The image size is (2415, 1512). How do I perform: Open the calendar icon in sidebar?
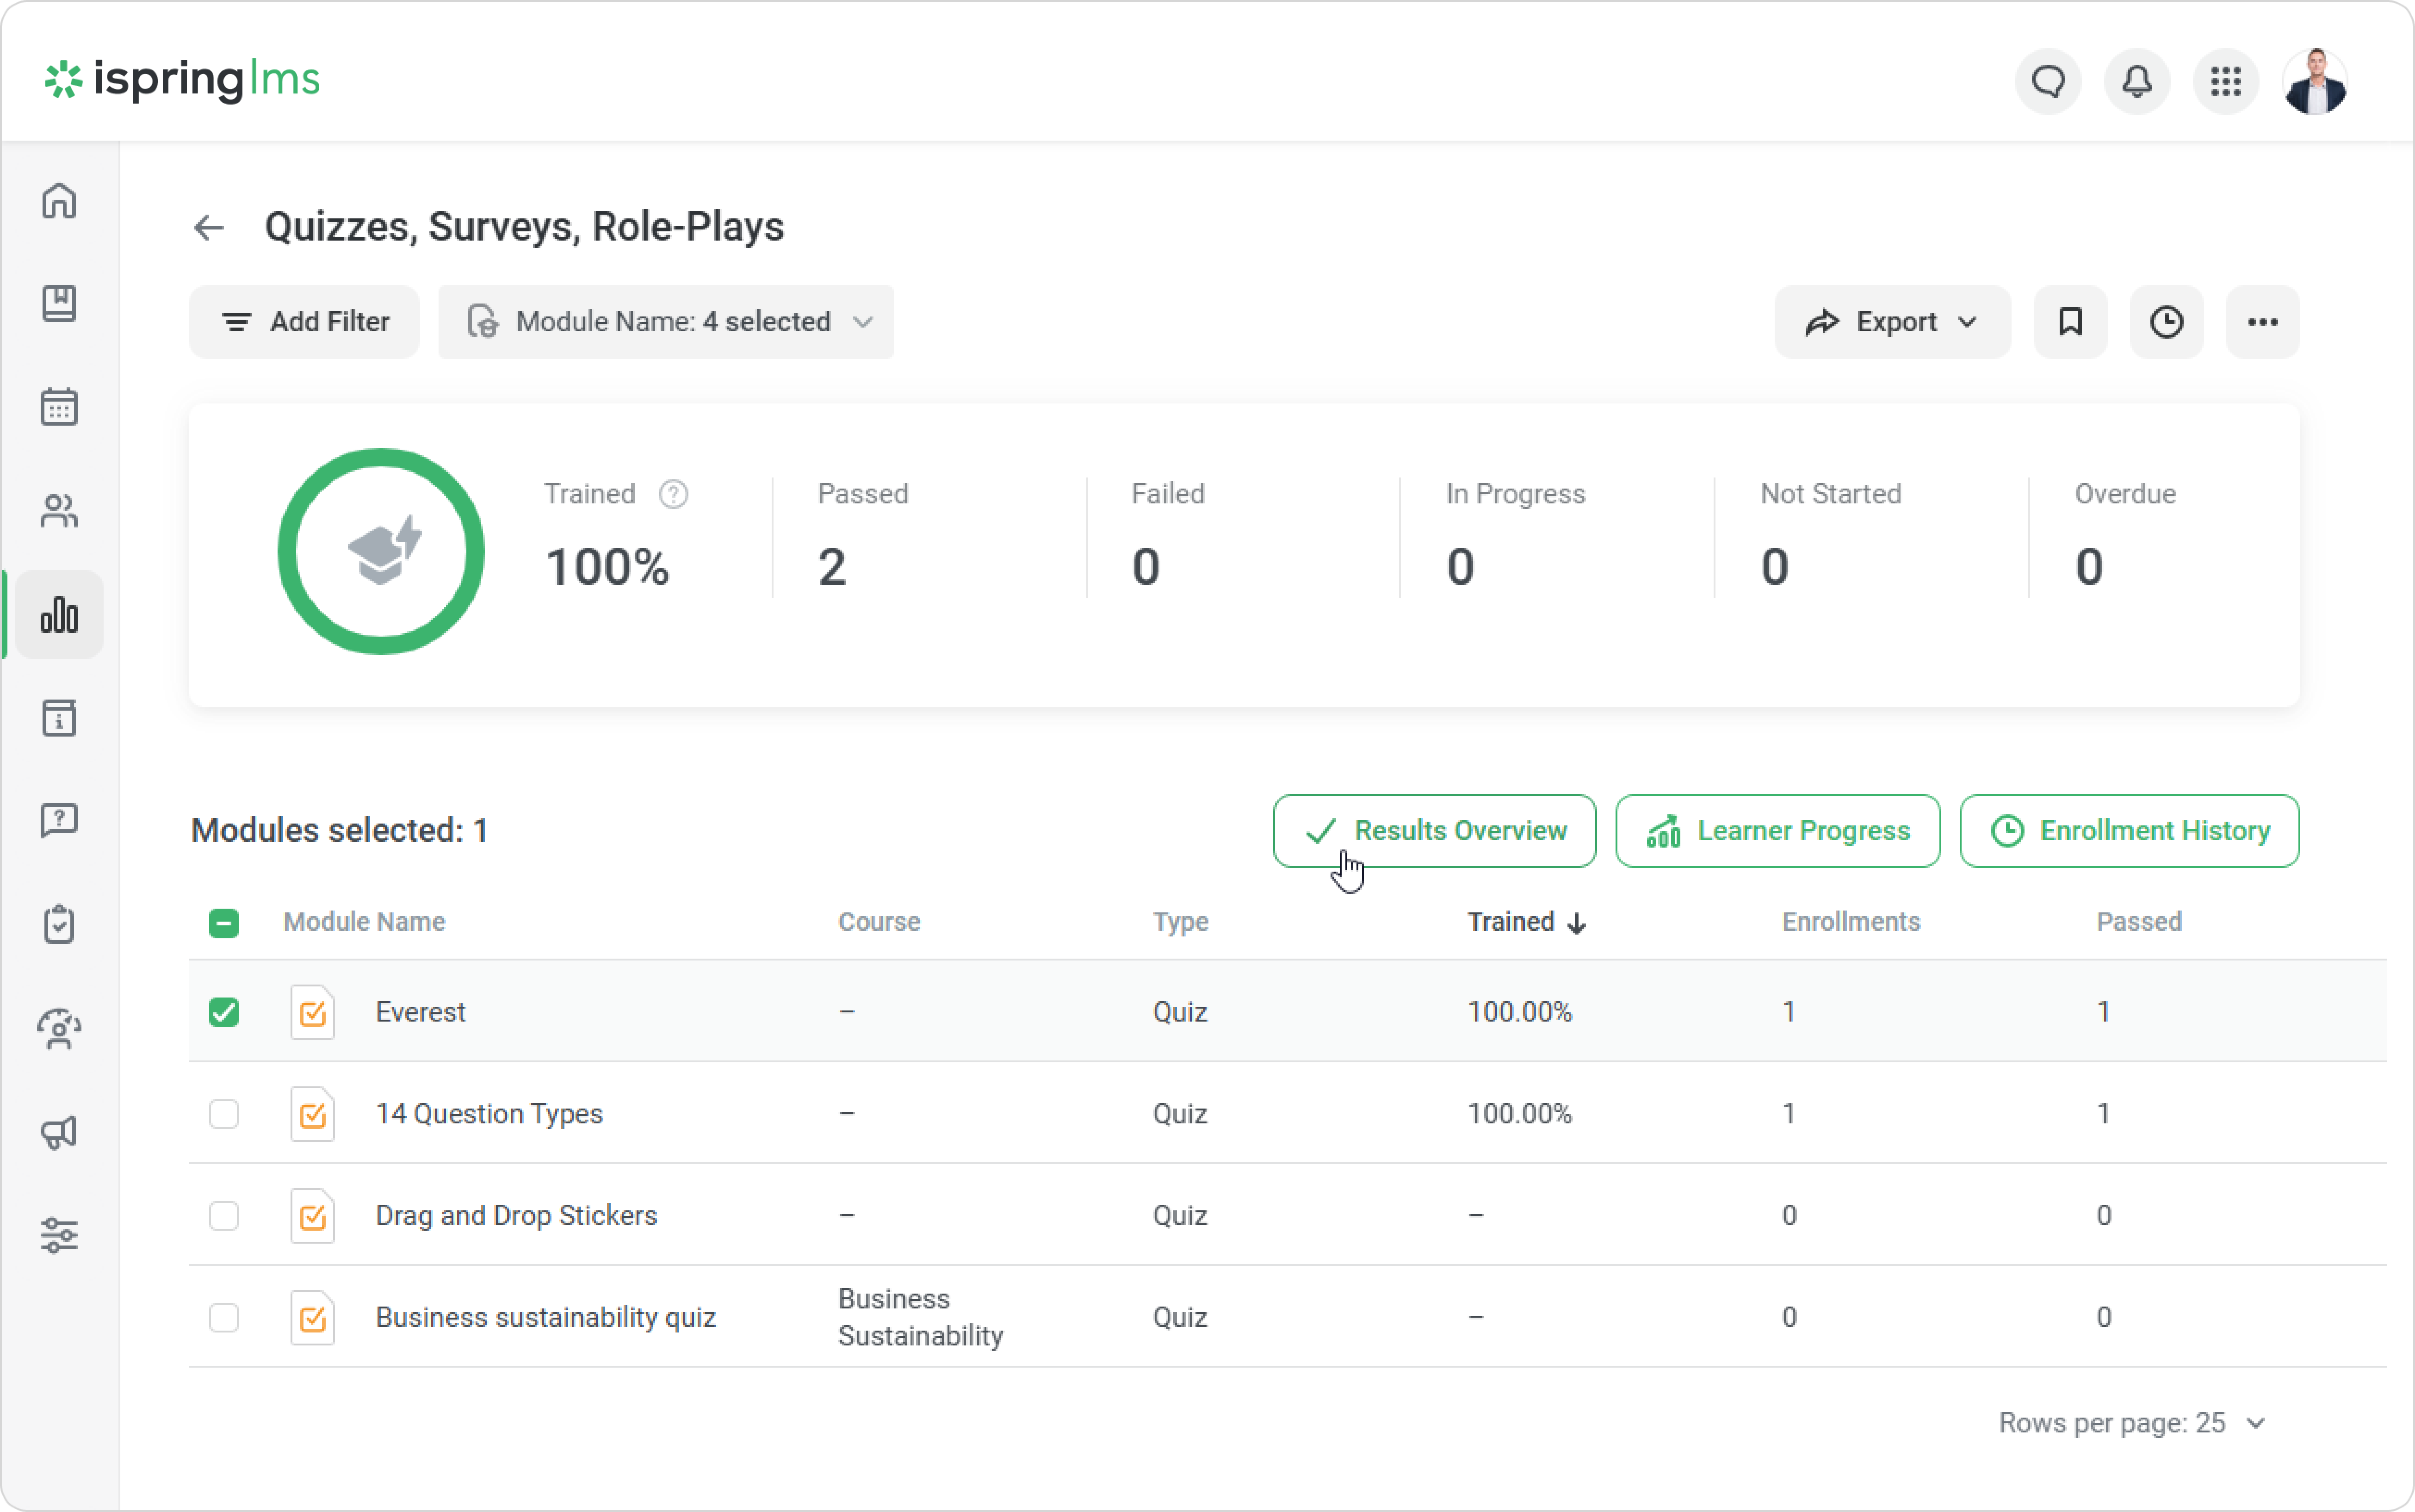tap(59, 407)
